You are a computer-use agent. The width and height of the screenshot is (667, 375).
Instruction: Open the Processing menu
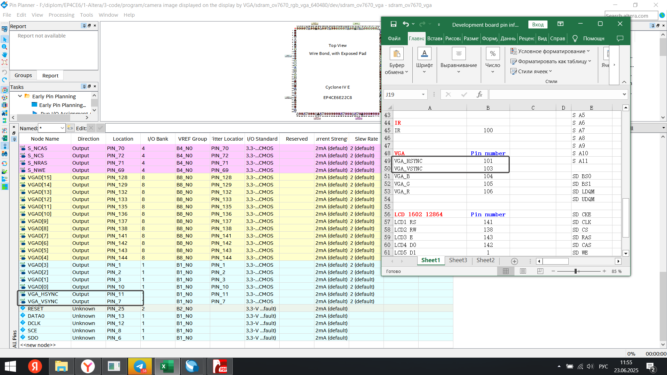(x=61, y=15)
